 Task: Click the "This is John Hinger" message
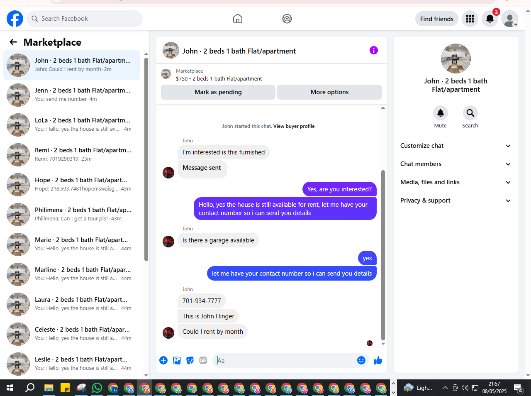[x=208, y=316]
